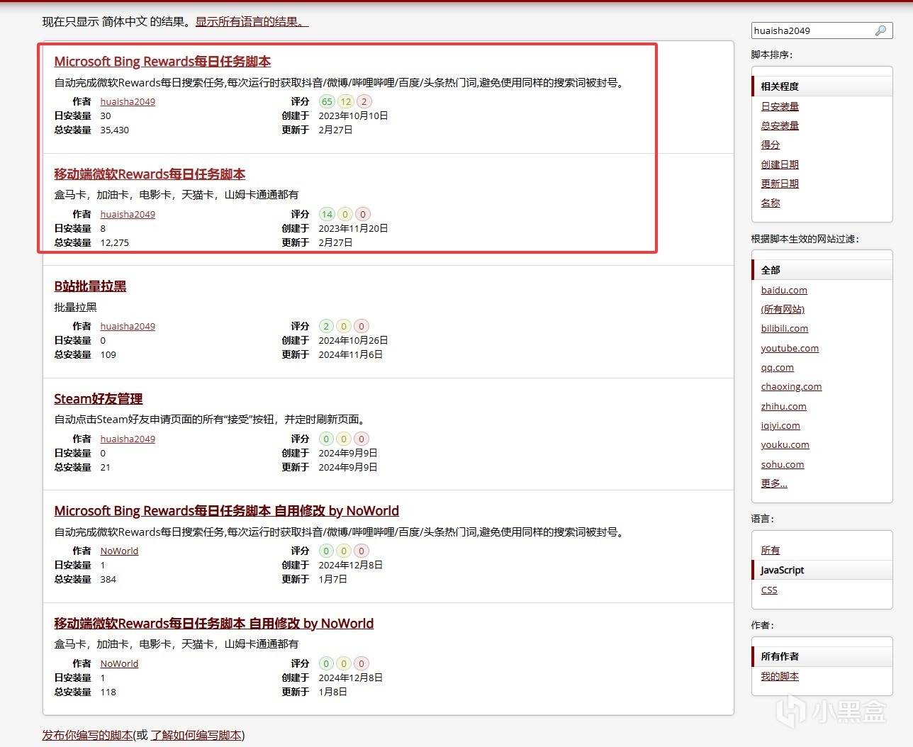This screenshot has height=747, width=913.
Task: Filter scripts by zhihu.com
Action: coord(784,406)
